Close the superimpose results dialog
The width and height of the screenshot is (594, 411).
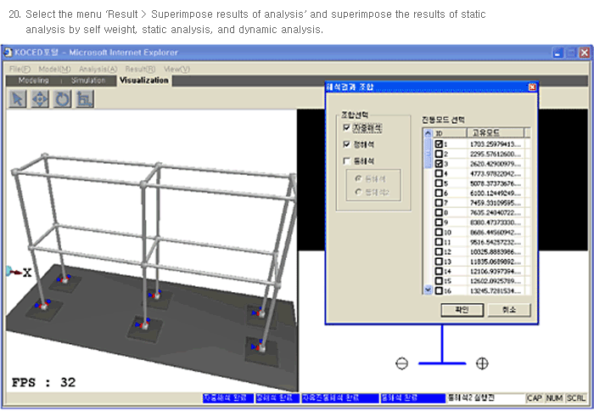pyautogui.click(x=531, y=87)
